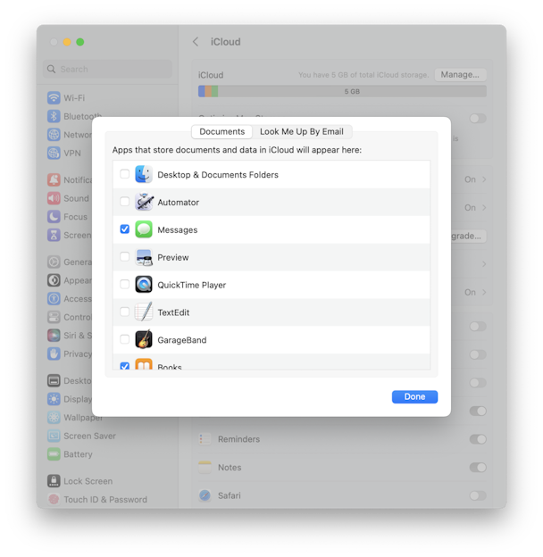543x557 pixels.
Task: Click the iCloud 5 GB storage bar
Action: [x=342, y=91]
